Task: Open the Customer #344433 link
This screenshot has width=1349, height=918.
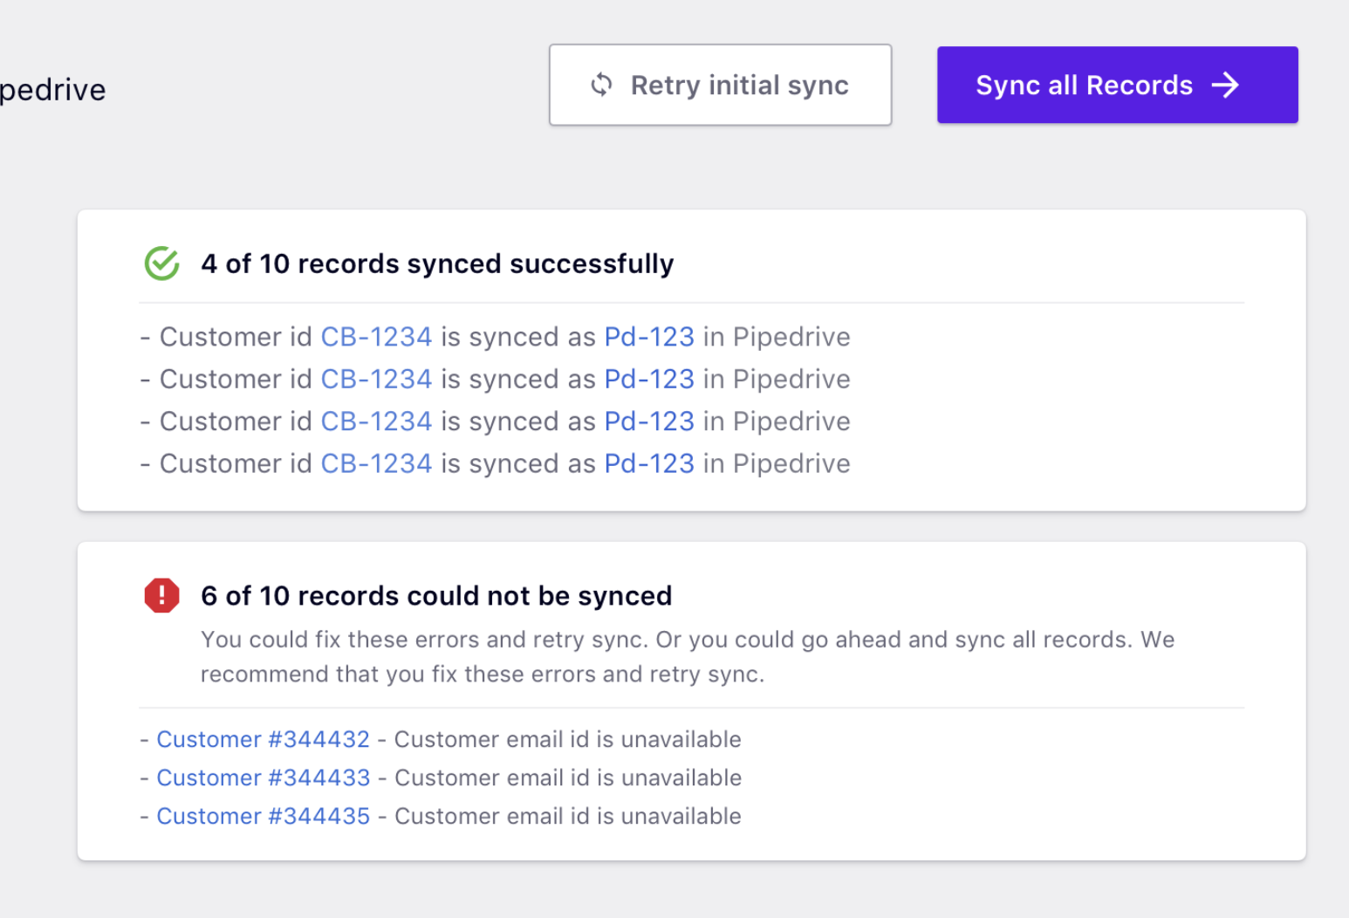Action: pyautogui.click(x=263, y=778)
